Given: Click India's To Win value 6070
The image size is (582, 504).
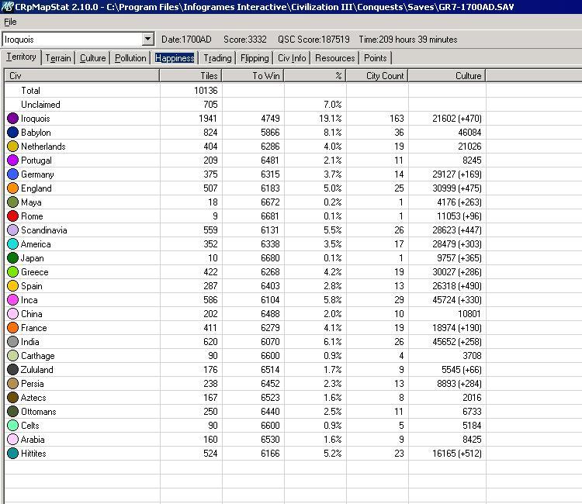Looking at the screenshot, I should tap(270, 342).
